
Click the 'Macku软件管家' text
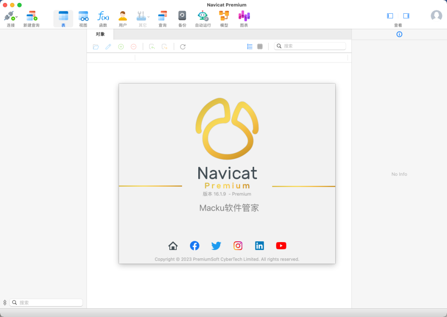point(229,208)
